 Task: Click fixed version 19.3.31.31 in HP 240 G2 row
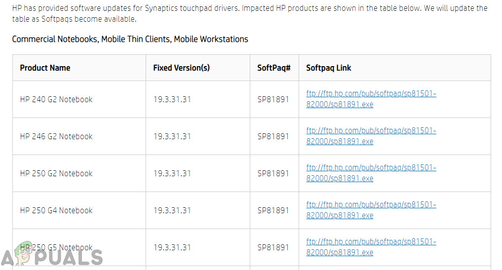click(172, 99)
